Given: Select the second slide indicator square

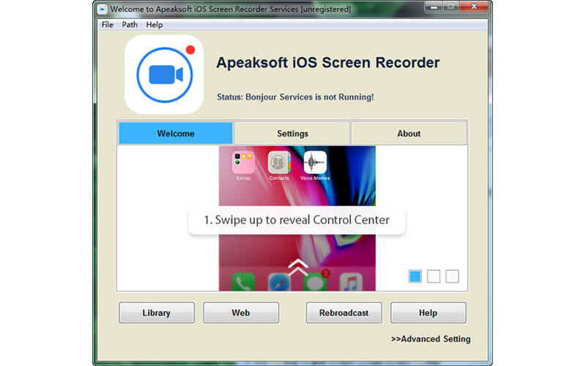Looking at the screenshot, I should 434,277.
